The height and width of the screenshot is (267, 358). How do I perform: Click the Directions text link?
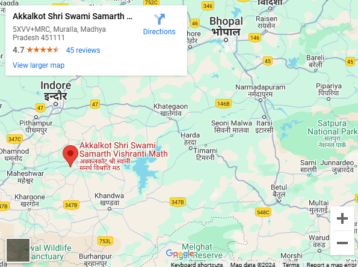pos(159,31)
